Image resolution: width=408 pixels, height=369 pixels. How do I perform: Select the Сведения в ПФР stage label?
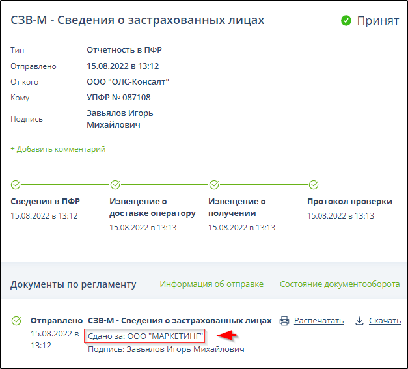coord(45,202)
